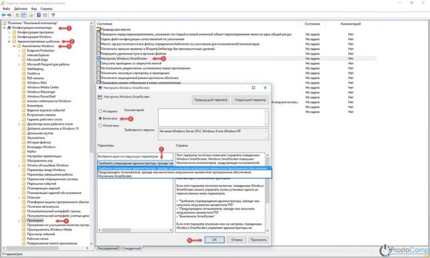Toggle the action pane toolbar icon
This screenshot has width=430, height=258.
(45, 15)
